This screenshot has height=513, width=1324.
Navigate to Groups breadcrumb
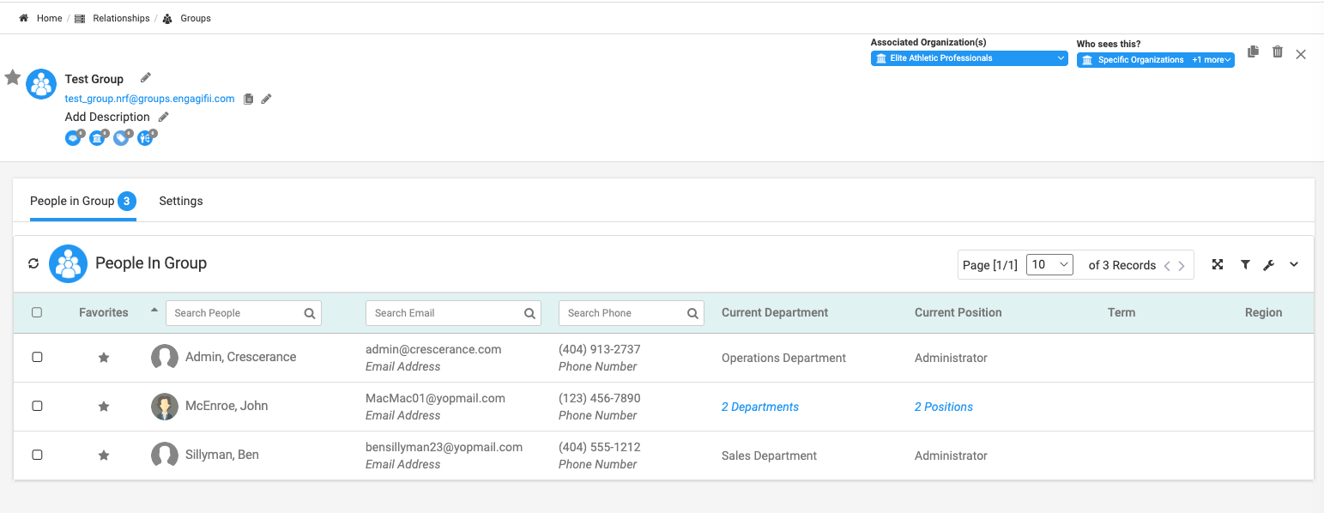point(196,18)
